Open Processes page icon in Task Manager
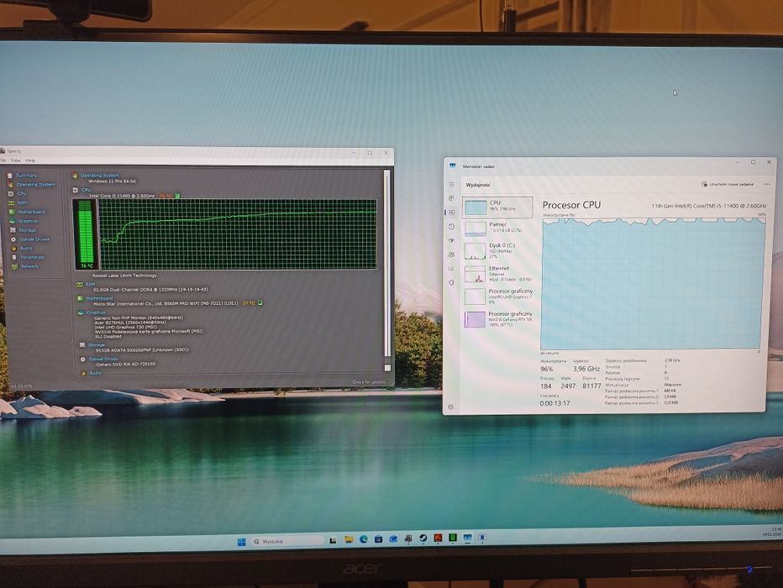 (451, 198)
